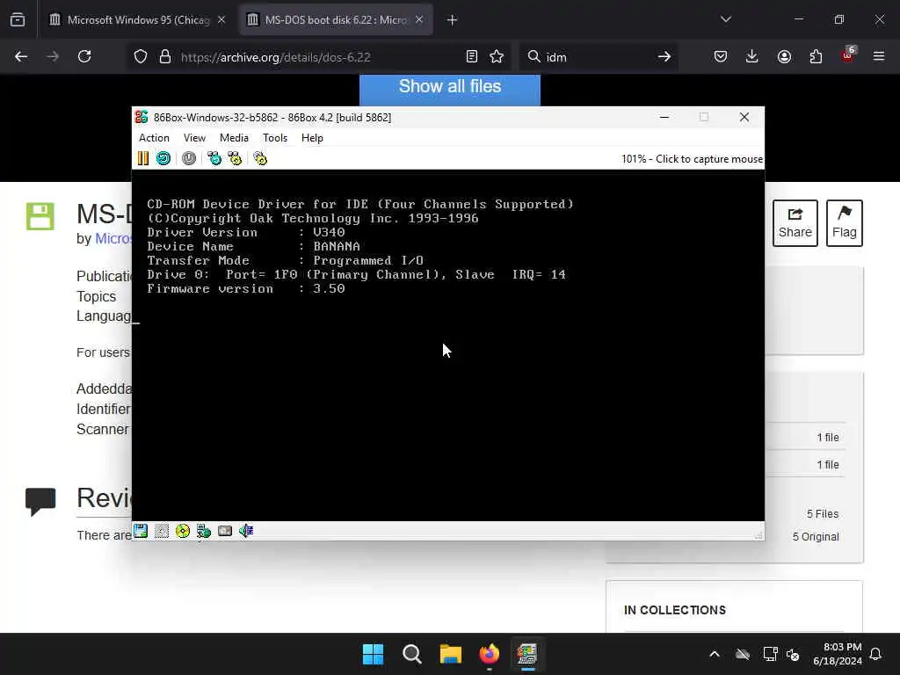The image size is (900, 675).
Task: Click the site padlock icon
Action: point(165,57)
